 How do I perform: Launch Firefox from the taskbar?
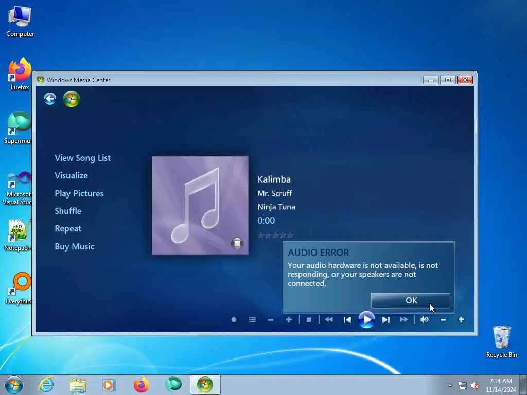click(x=141, y=385)
